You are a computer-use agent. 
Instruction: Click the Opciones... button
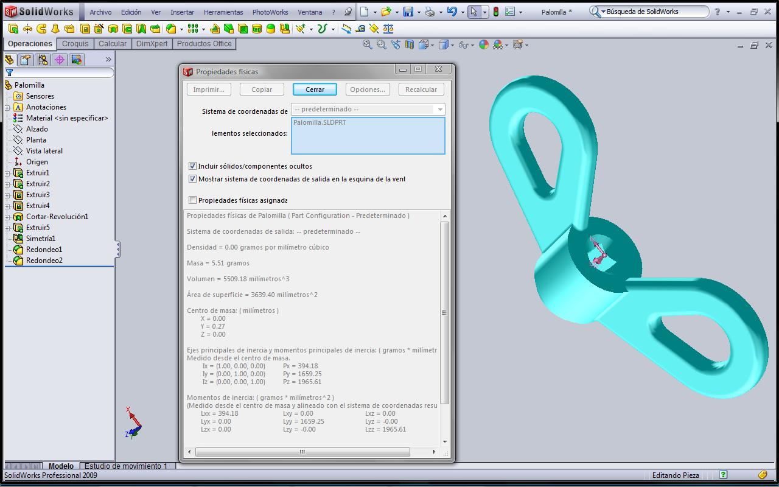point(367,89)
